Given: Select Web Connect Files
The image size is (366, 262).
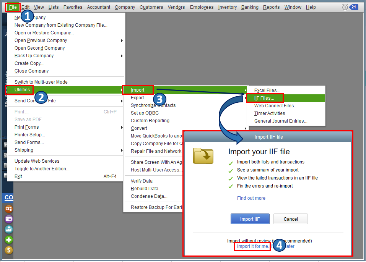Looking at the screenshot, I should click(276, 106).
